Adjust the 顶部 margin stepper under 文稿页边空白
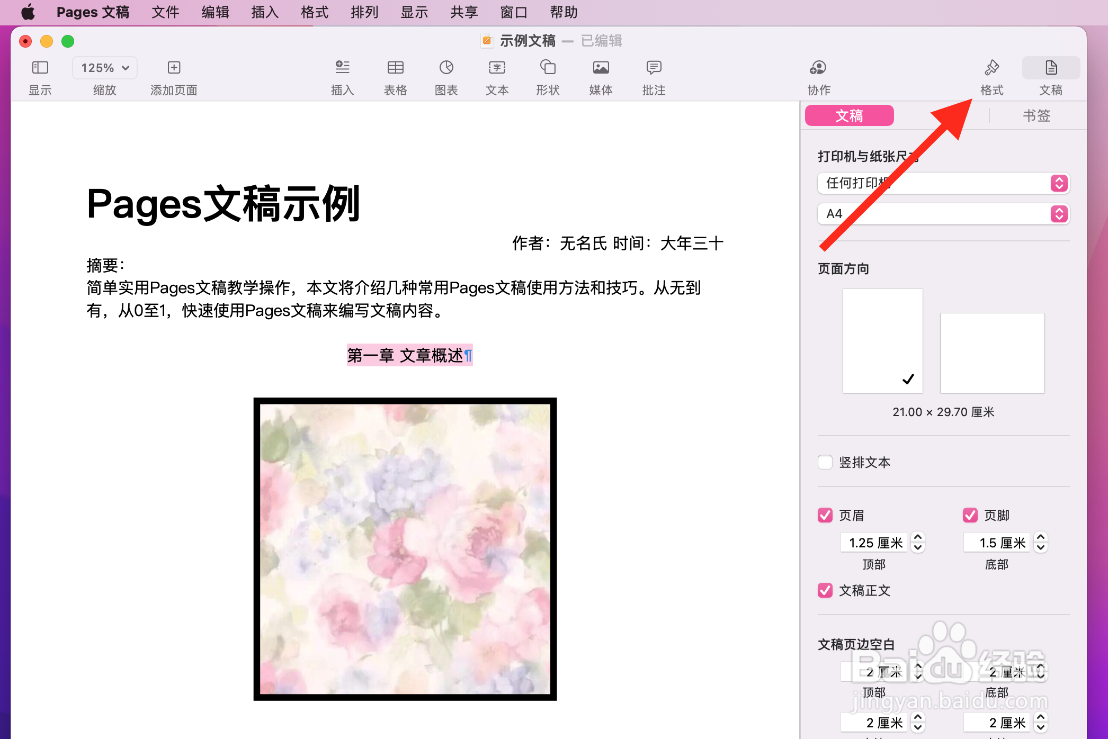 918,672
